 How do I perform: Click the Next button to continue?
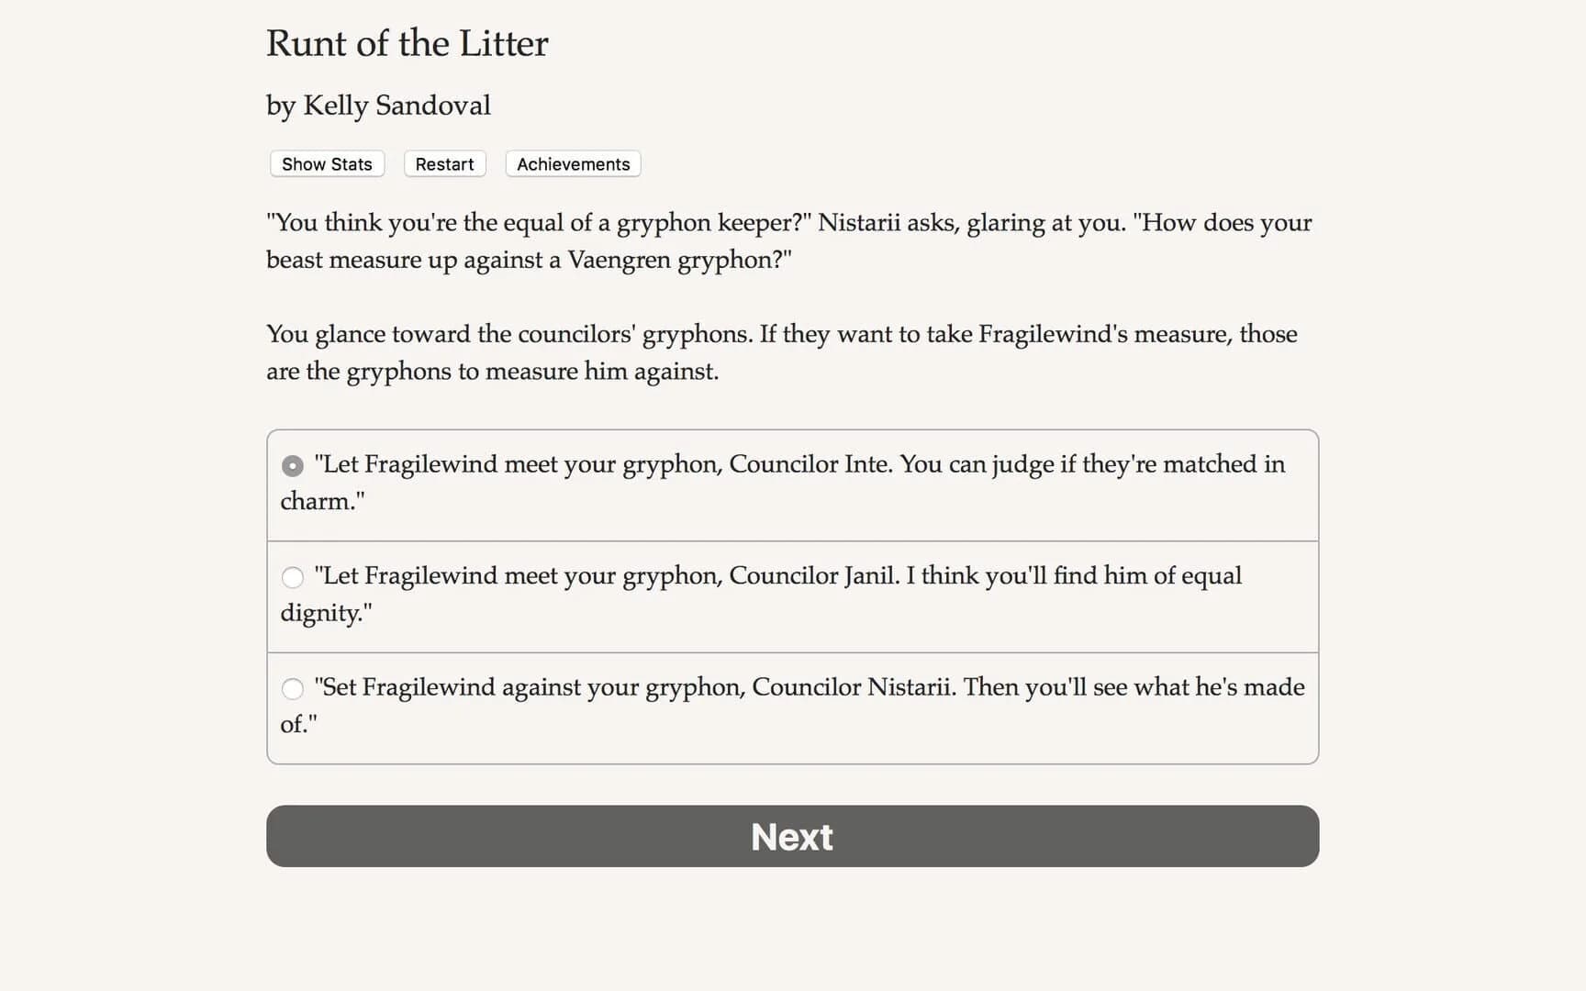tap(791, 836)
